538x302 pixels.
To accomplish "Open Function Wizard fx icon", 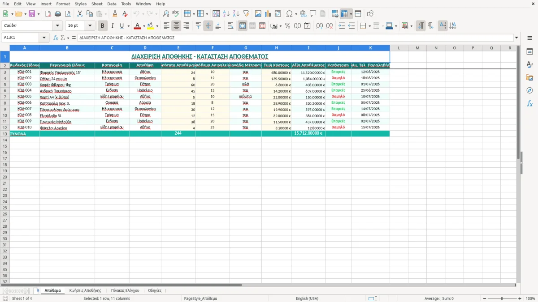I will (x=56, y=38).
